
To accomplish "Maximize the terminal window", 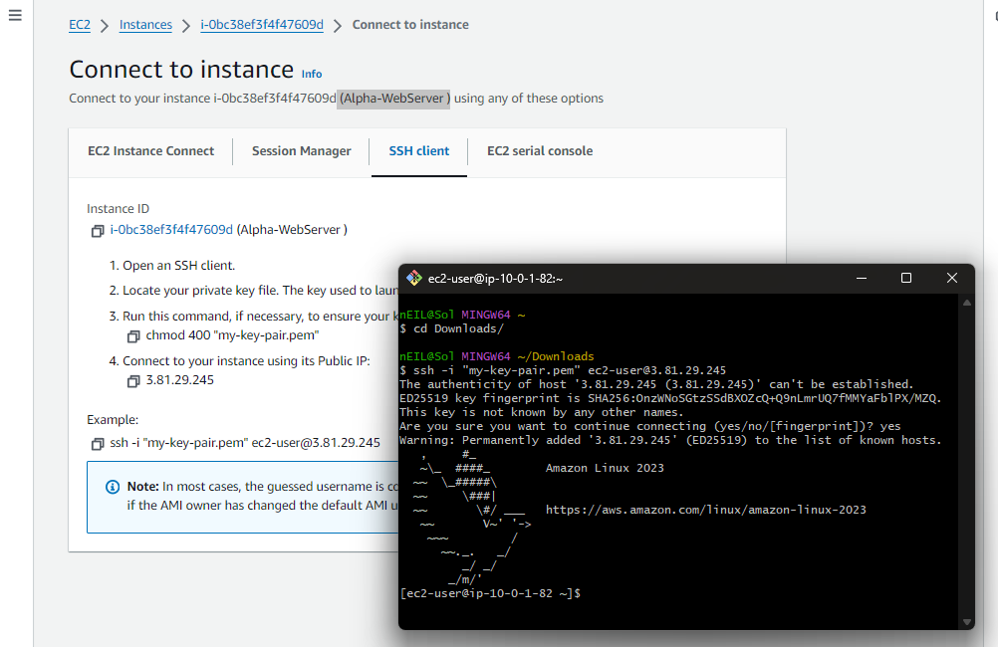I will (905, 278).
